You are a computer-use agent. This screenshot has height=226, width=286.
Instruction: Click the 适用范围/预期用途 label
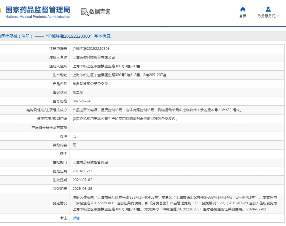52,119
